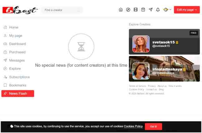The image size is (202, 133).
Task: Go to Home in the sidebar
Action: pyautogui.click(x=14, y=27)
